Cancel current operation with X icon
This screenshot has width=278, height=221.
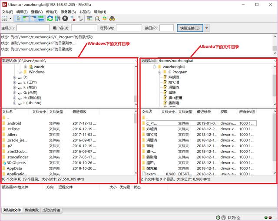[x=65, y=18]
